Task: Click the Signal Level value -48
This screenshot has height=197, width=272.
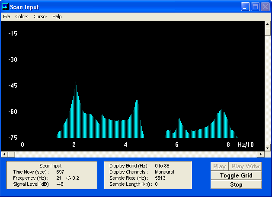Action: tap(60, 184)
